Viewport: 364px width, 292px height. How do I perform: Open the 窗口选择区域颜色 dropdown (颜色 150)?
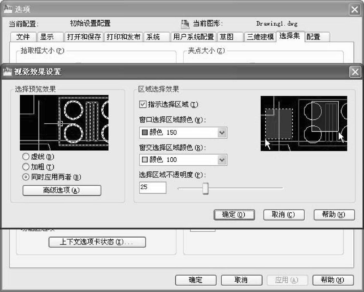point(183,133)
